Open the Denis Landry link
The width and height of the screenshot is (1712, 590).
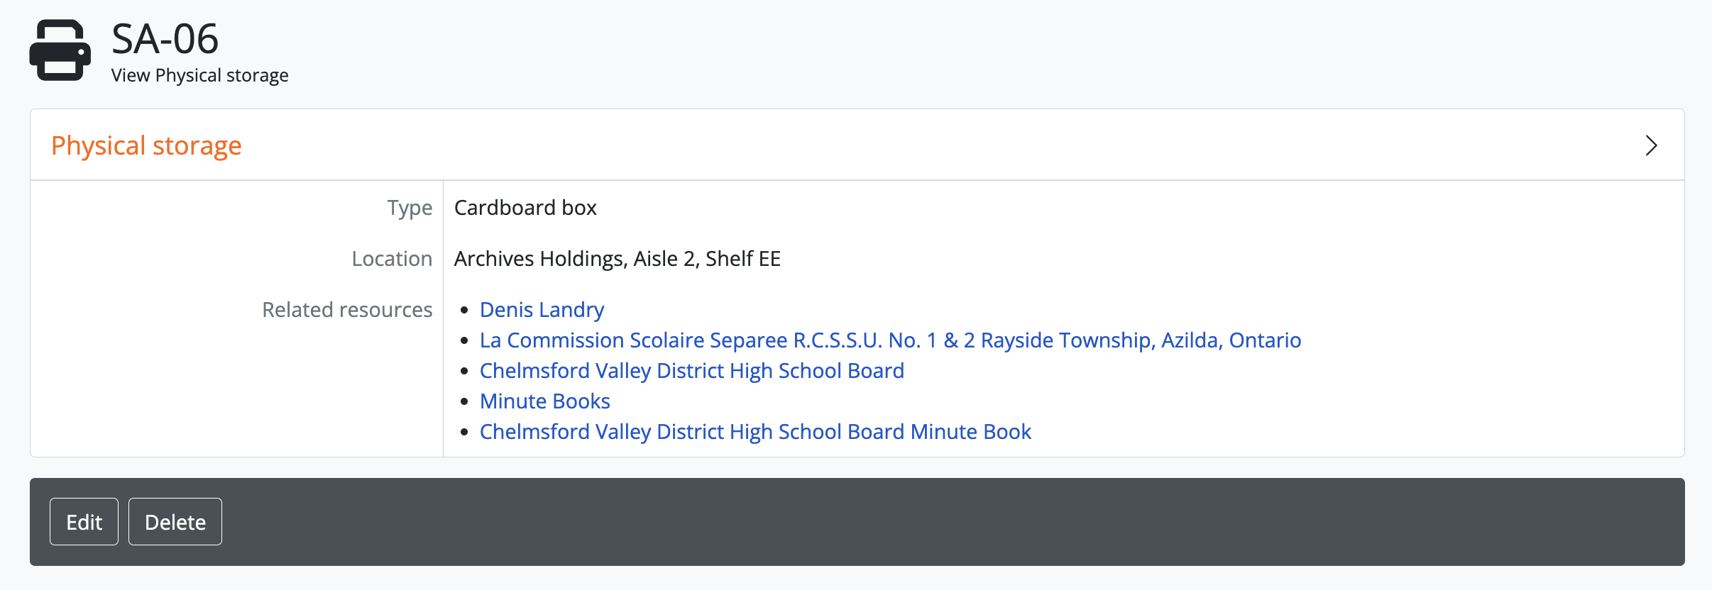pyautogui.click(x=542, y=310)
